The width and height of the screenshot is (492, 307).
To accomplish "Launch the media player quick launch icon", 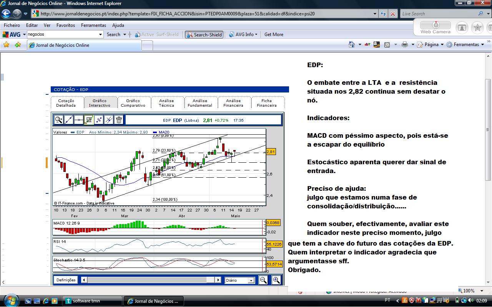I will tap(54, 301).
